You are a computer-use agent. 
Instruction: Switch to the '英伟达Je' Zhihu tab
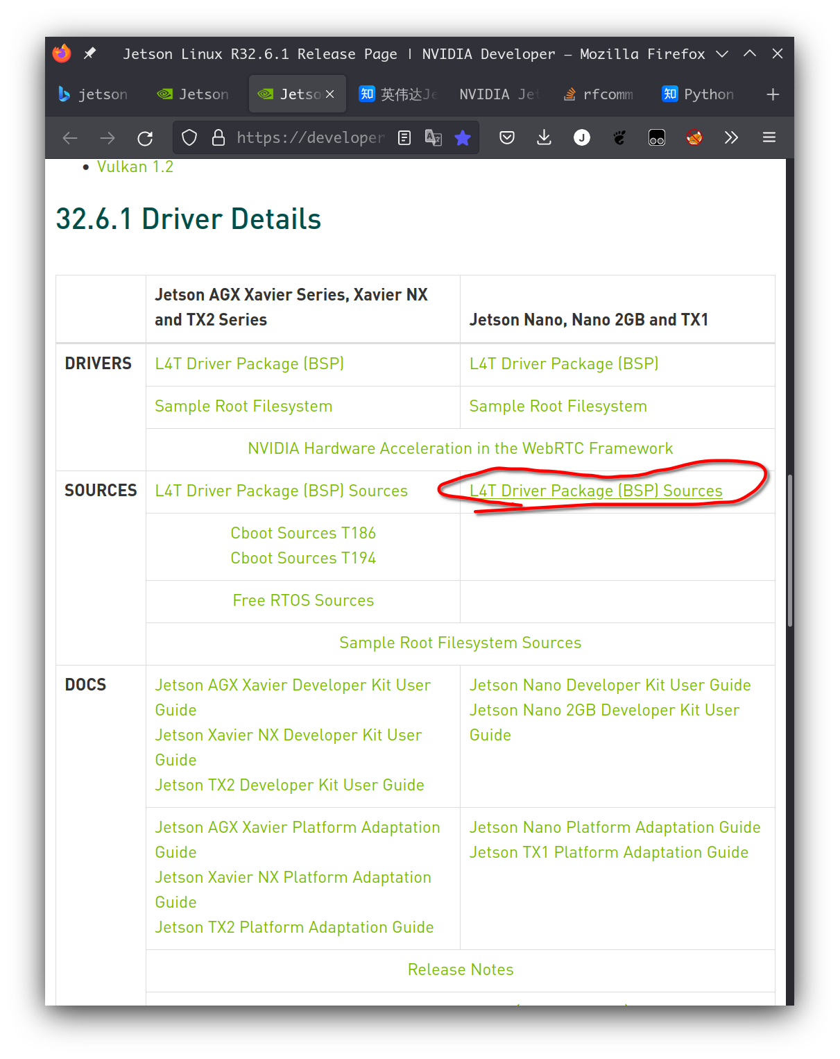[399, 94]
